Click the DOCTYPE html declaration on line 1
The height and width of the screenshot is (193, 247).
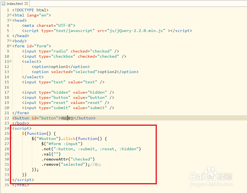pyautogui.click(x=30, y=10)
